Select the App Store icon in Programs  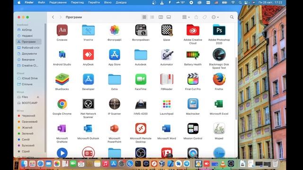pyautogui.click(x=115, y=55)
